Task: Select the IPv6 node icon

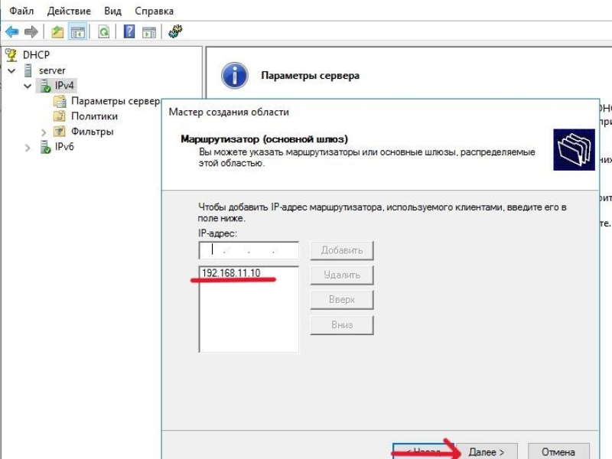Action: (46, 147)
